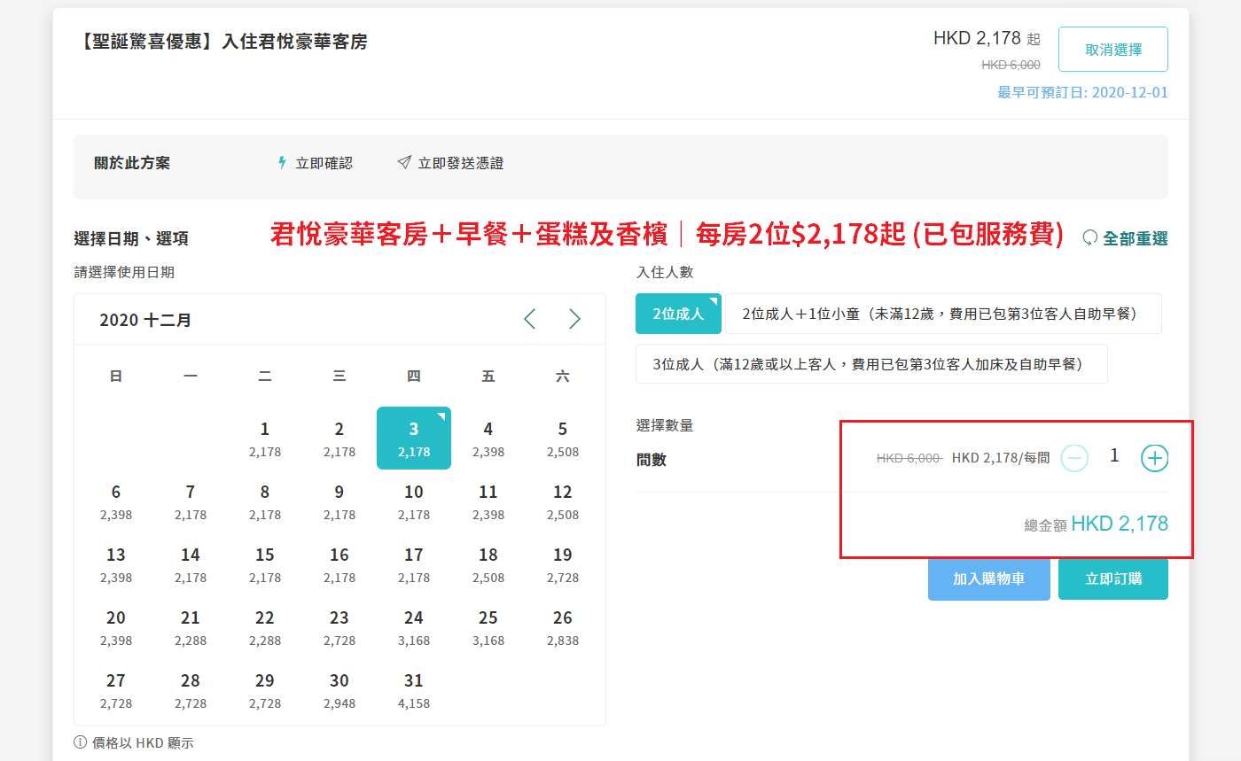Select Christmas Day December 25

[x=488, y=627]
